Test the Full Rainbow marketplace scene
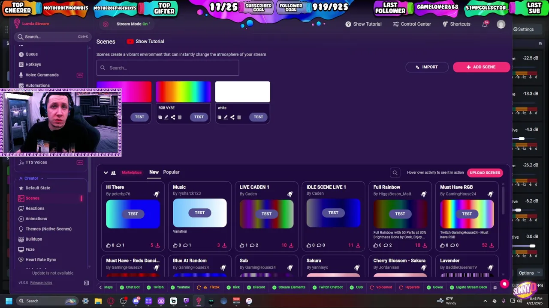Viewport: 549px width, 308px height. 400,214
